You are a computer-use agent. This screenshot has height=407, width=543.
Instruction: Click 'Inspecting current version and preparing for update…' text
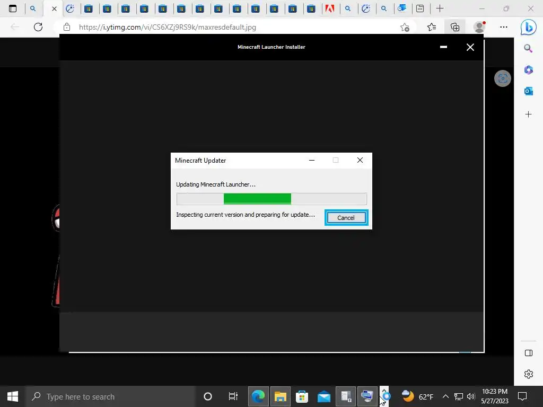click(246, 215)
